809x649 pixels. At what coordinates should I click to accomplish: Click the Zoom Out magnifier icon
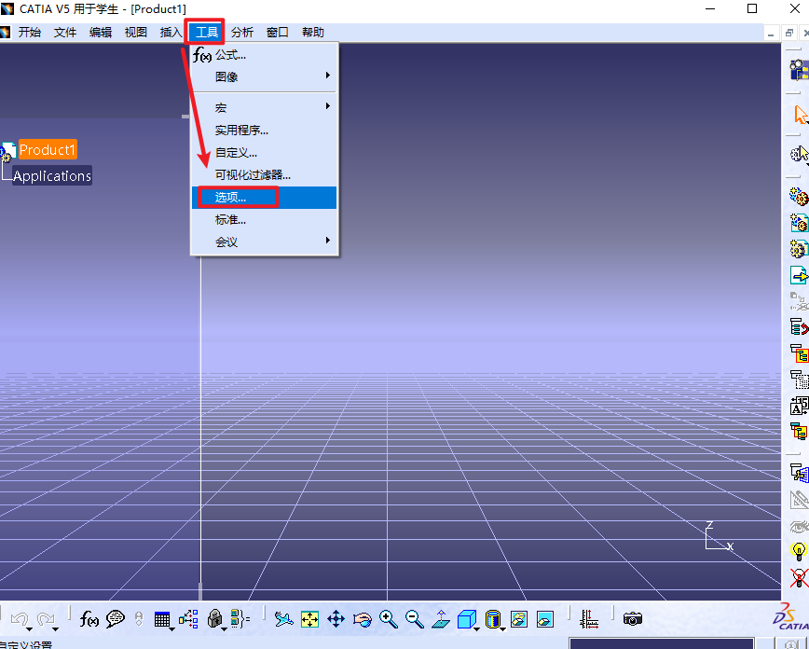tap(415, 618)
